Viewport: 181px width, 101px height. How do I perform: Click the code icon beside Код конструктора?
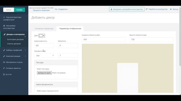[4, 17]
